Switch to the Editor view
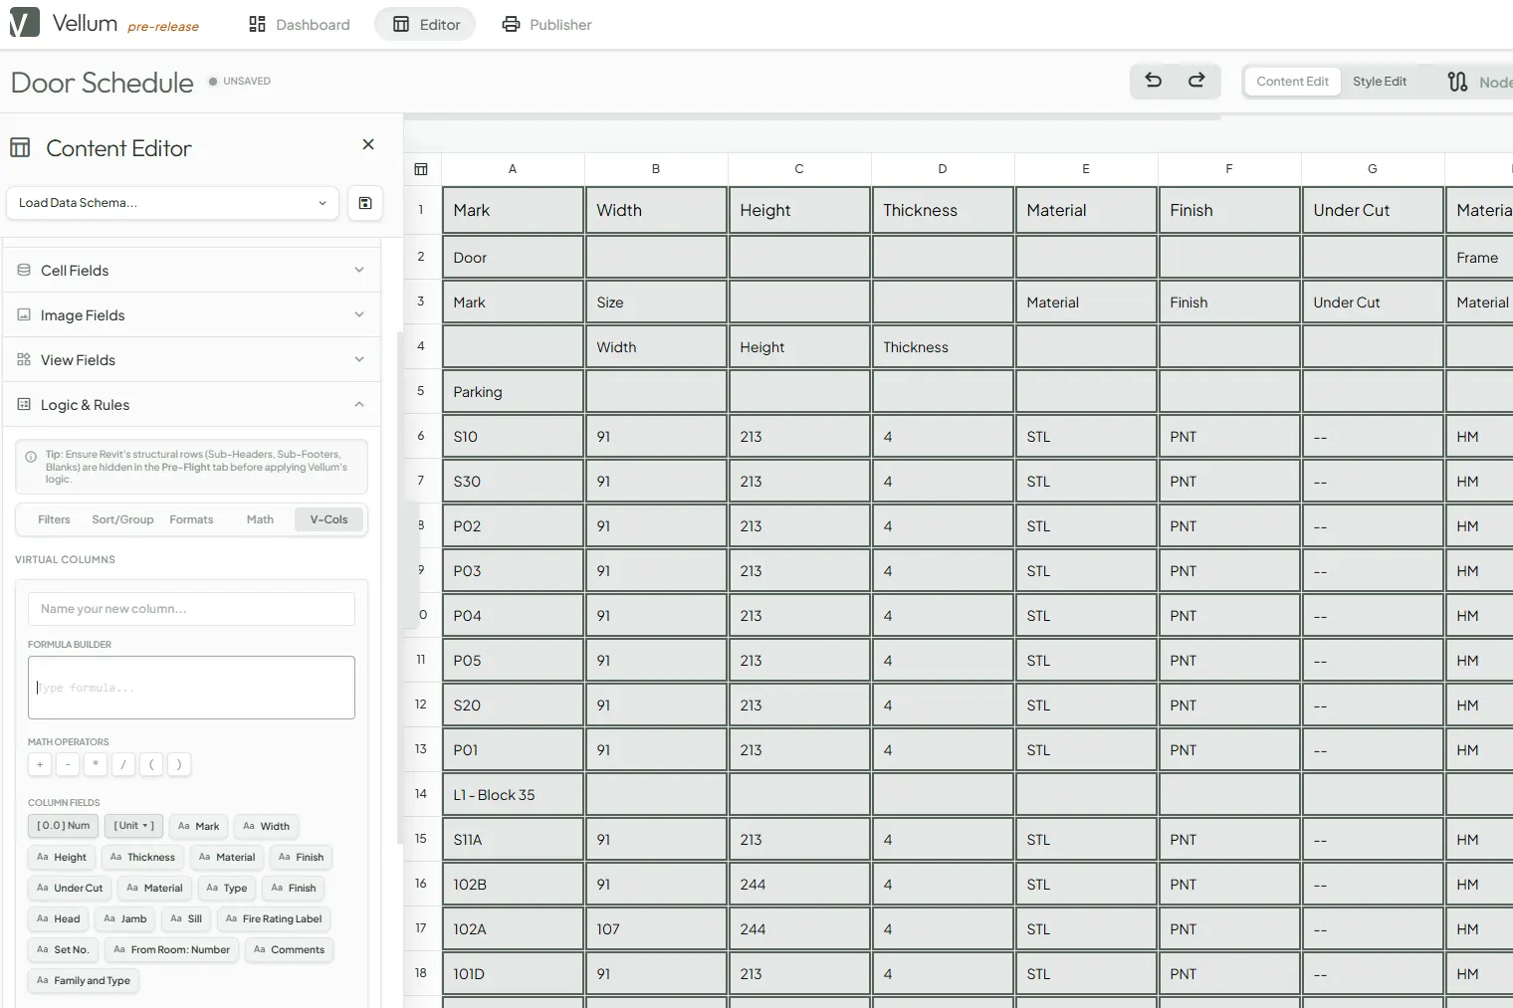This screenshot has height=1008, width=1513. point(425,24)
